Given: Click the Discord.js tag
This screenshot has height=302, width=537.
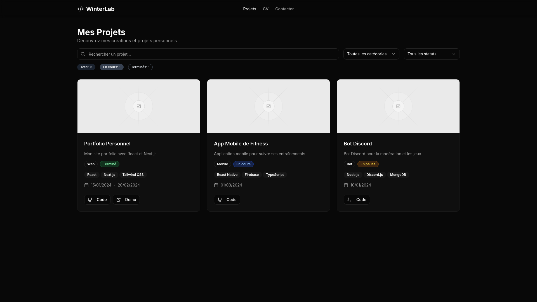Looking at the screenshot, I should tap(375, 175).
